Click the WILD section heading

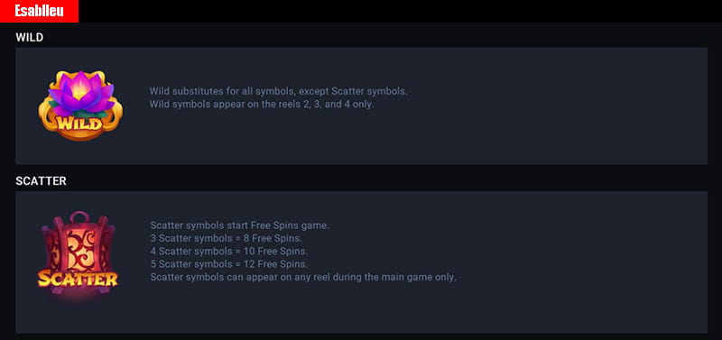click(x=30, y=37)
